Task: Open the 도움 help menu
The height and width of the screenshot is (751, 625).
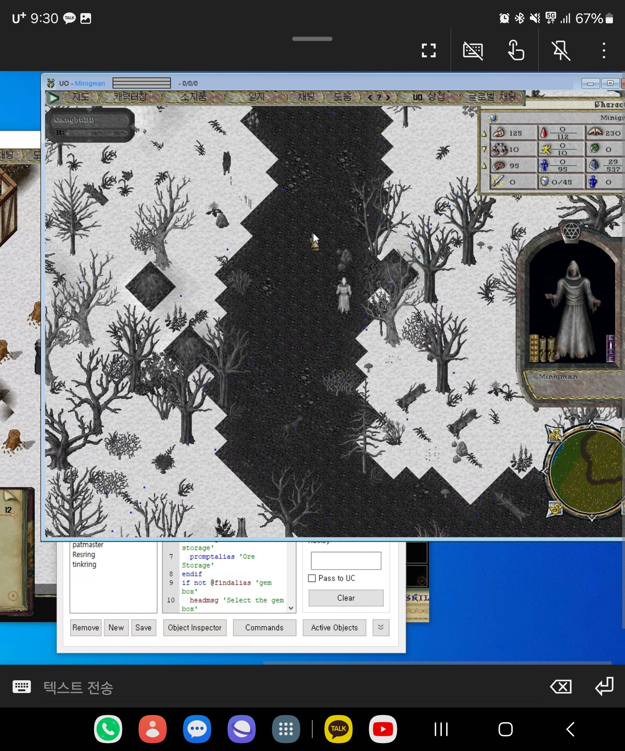Action: click(343, 97)
